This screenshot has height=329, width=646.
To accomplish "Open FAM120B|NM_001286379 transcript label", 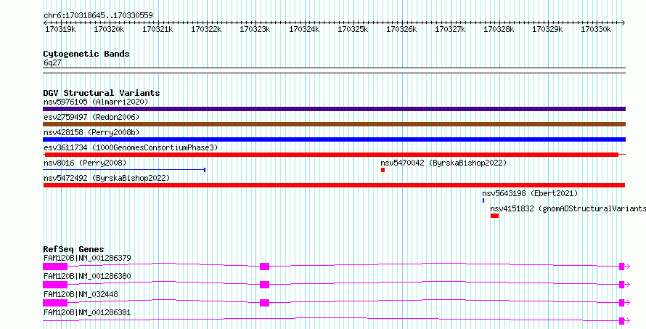I will click(87, 258).
